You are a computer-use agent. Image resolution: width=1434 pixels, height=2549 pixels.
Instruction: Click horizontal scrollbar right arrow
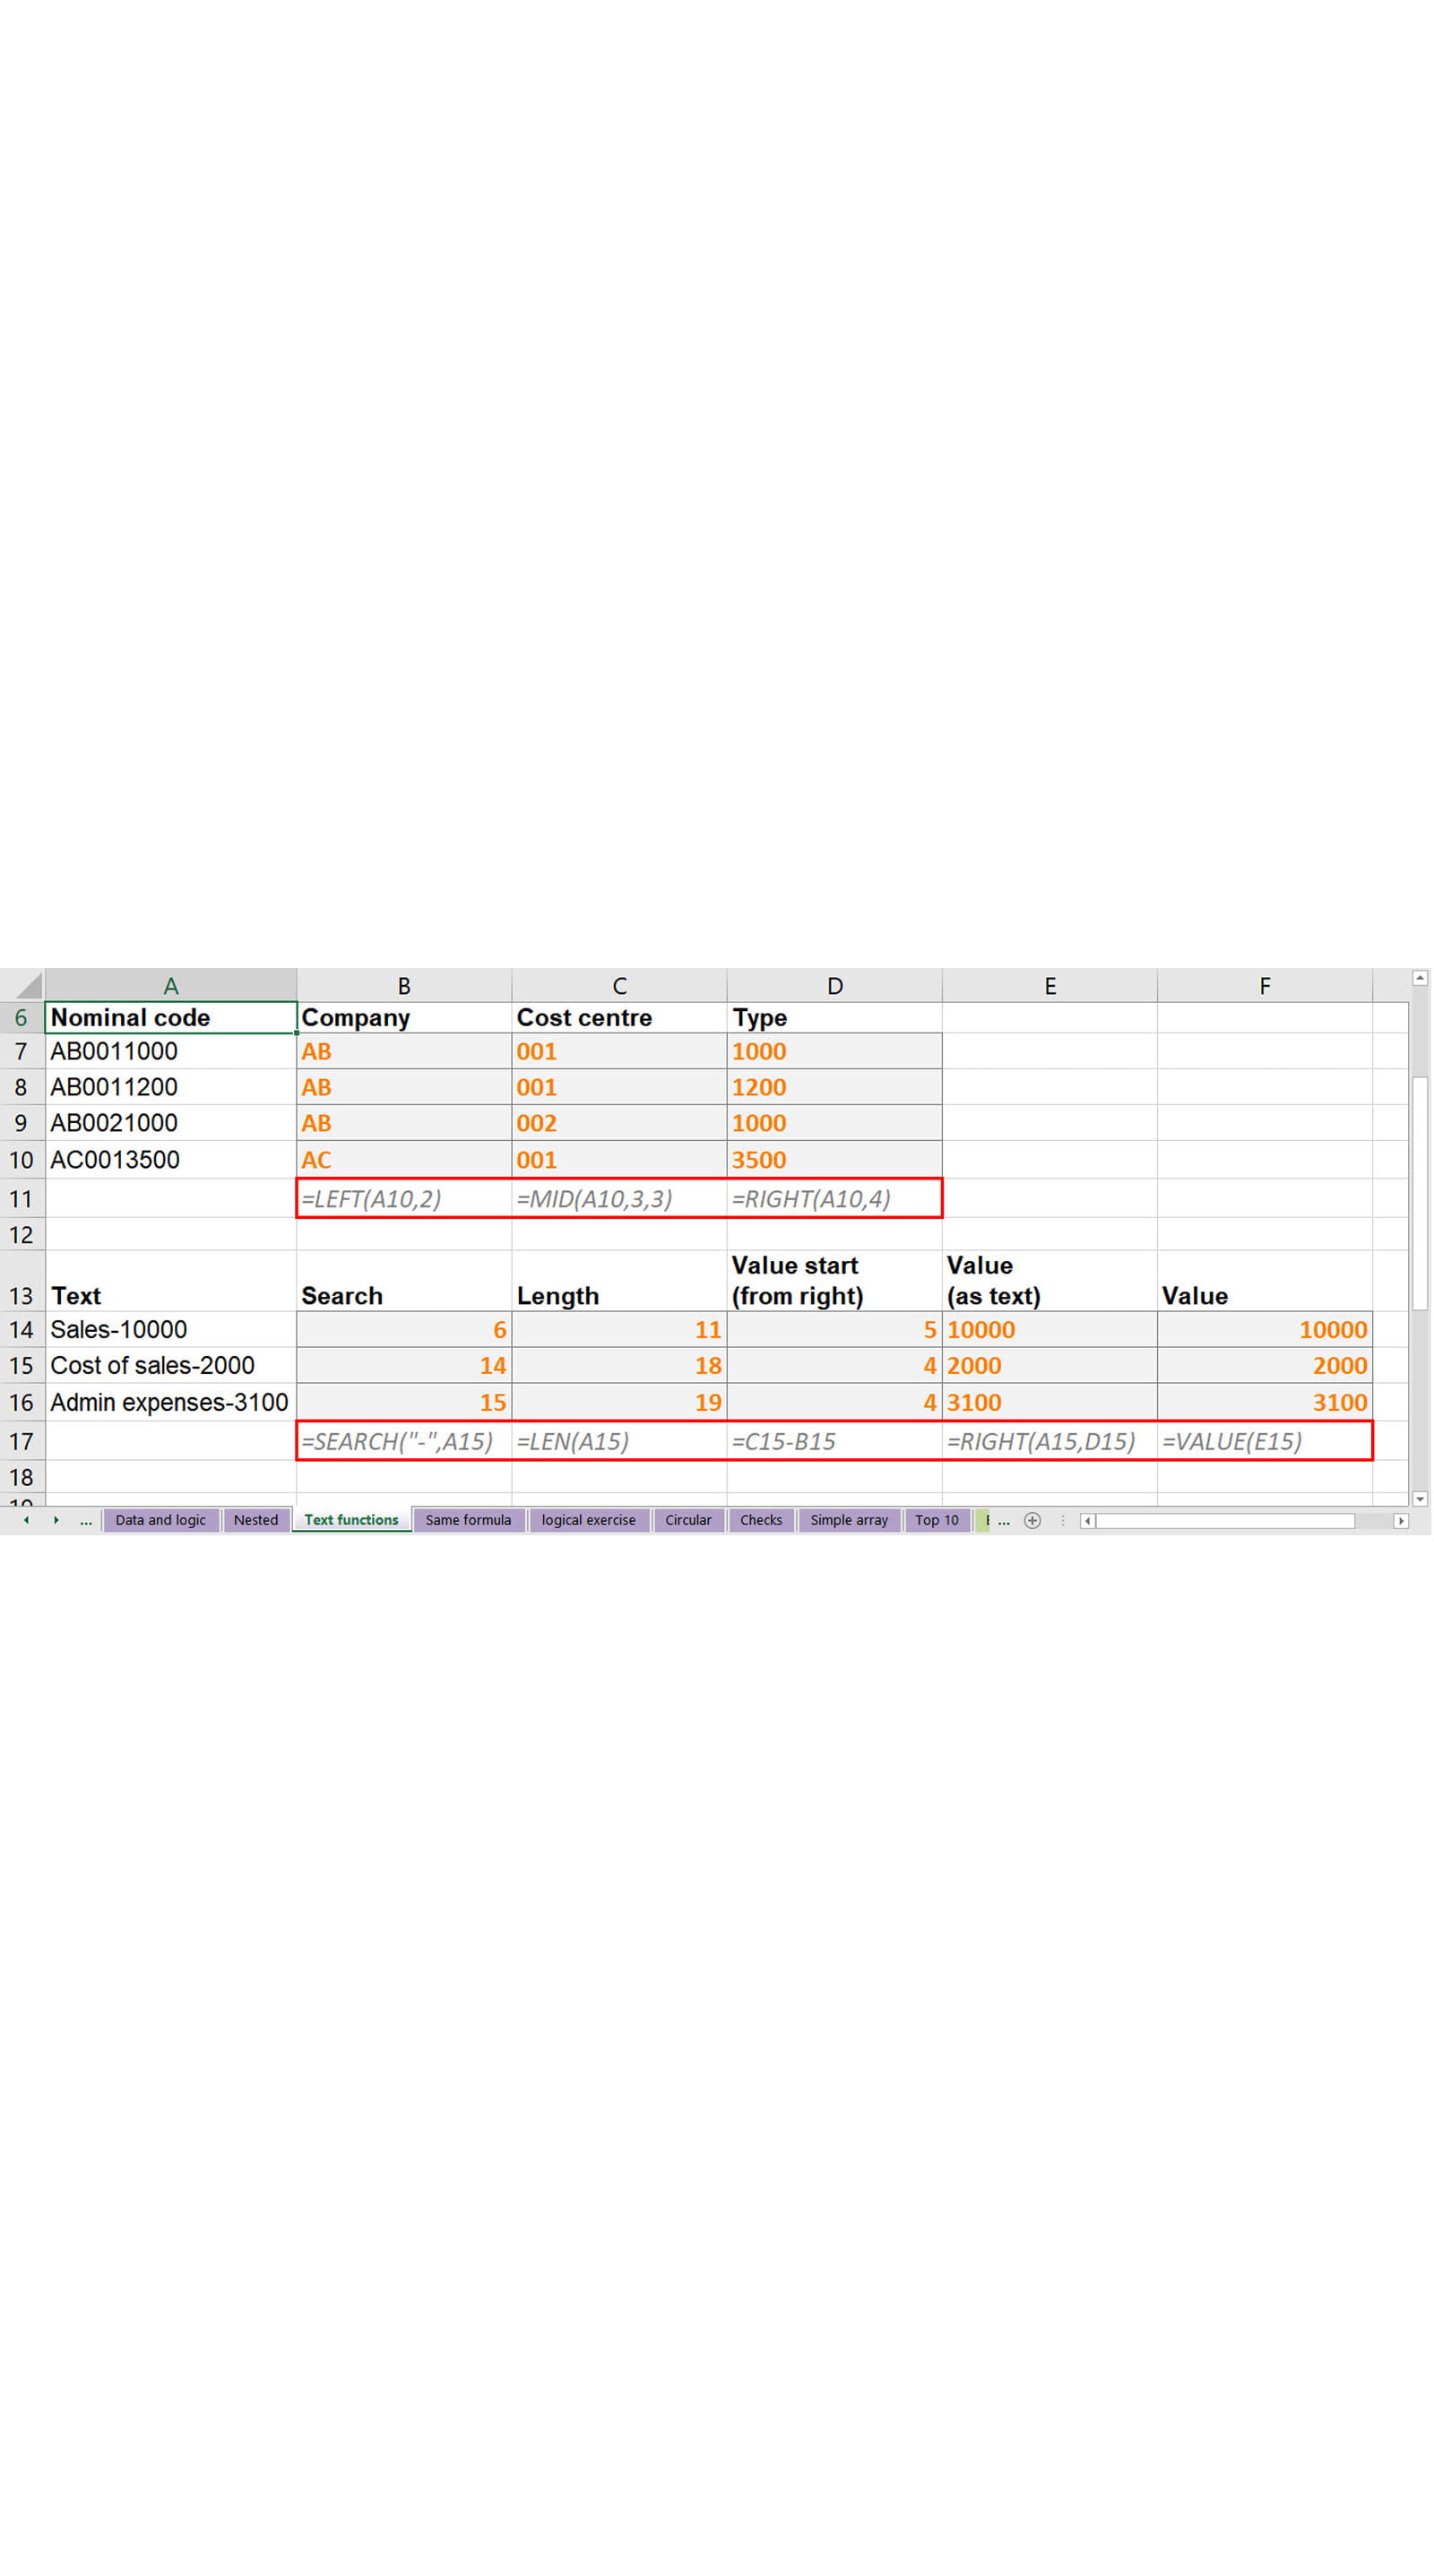1399,1521
